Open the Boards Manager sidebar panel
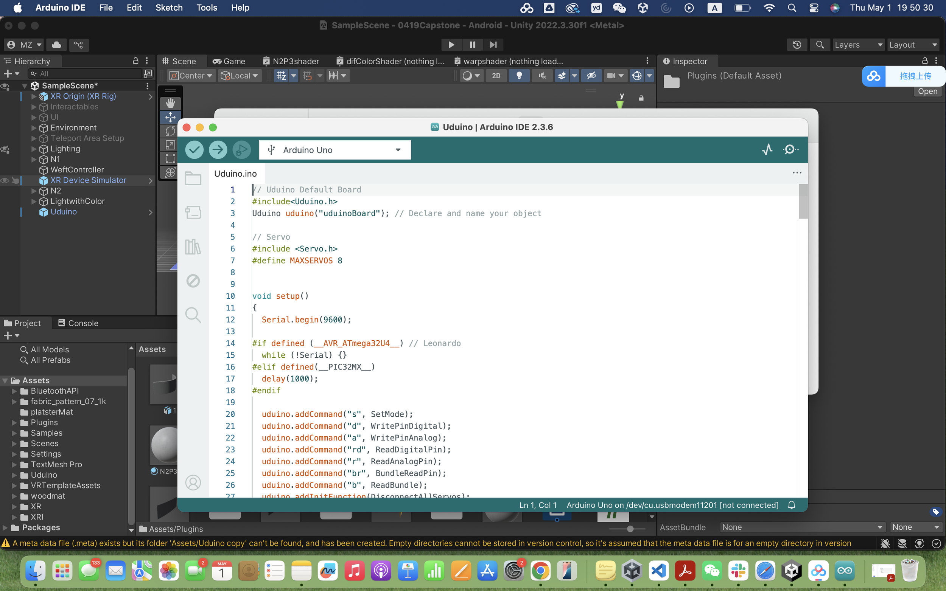This screenshot has height=591, width=946. point(193,212)
